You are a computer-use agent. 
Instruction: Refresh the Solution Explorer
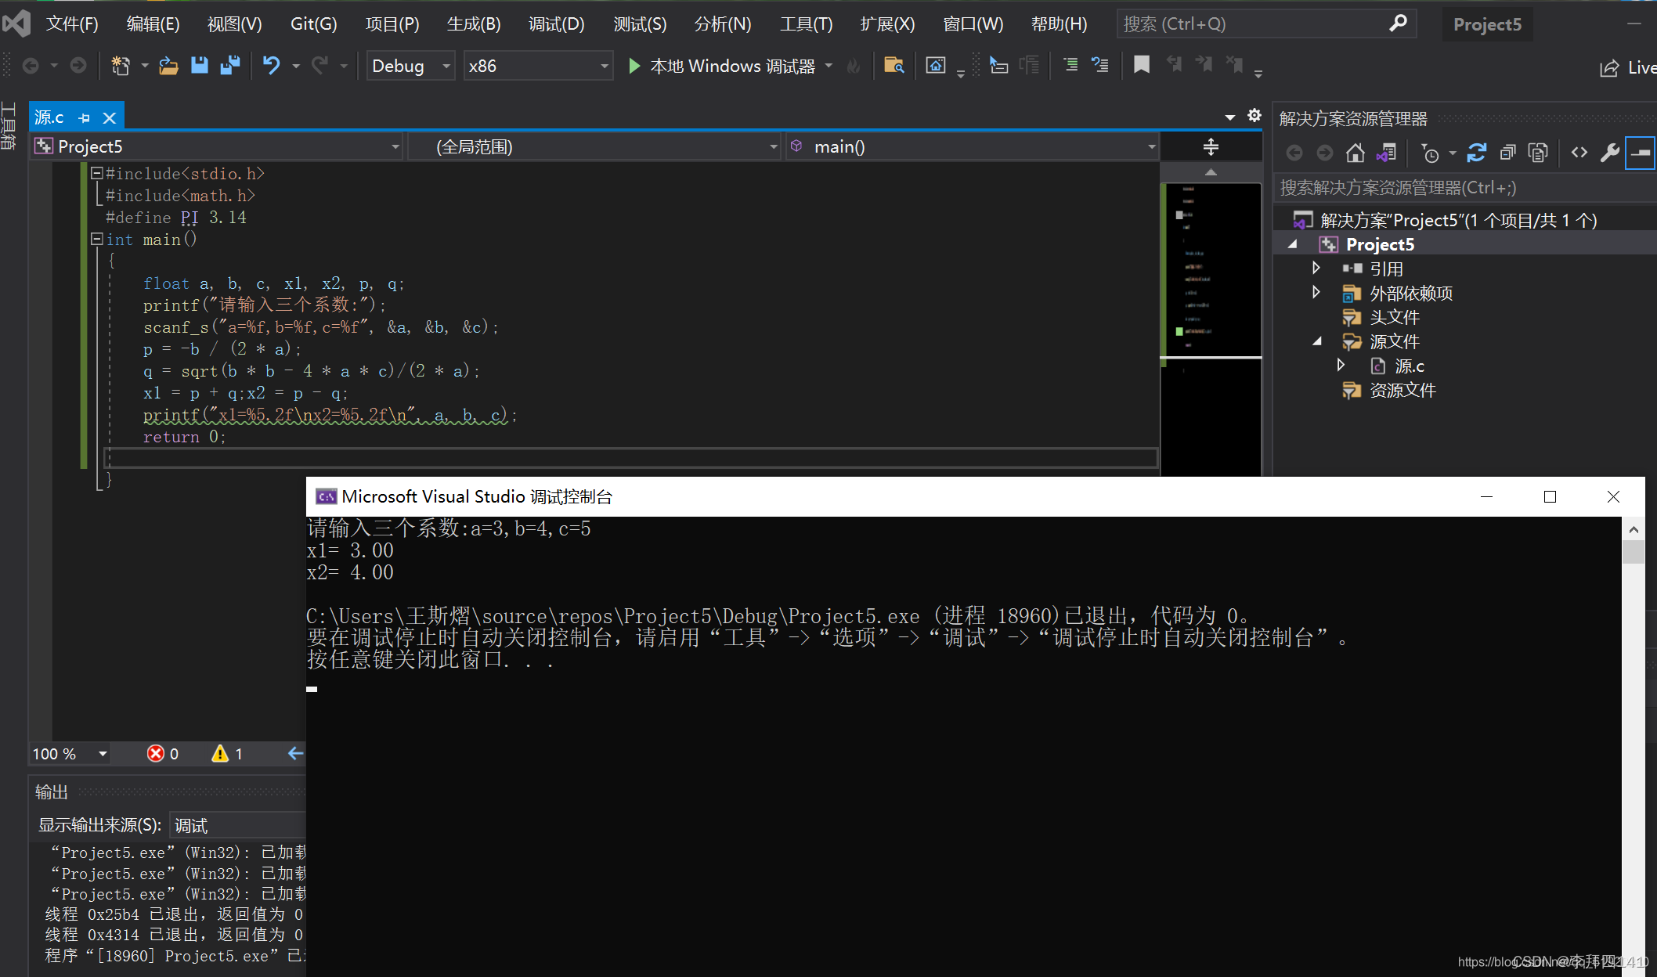click(1476, 153)
